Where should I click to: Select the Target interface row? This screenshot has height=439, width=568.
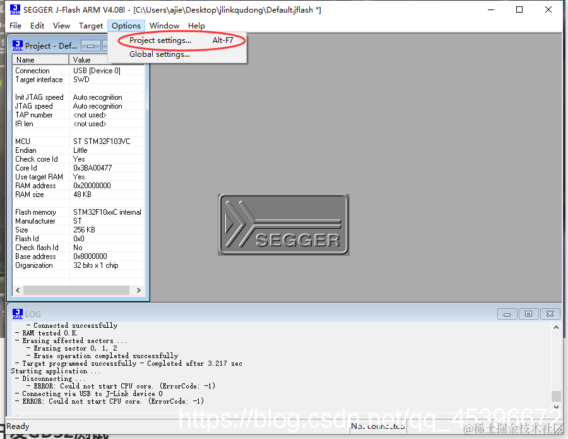point(78,80)
